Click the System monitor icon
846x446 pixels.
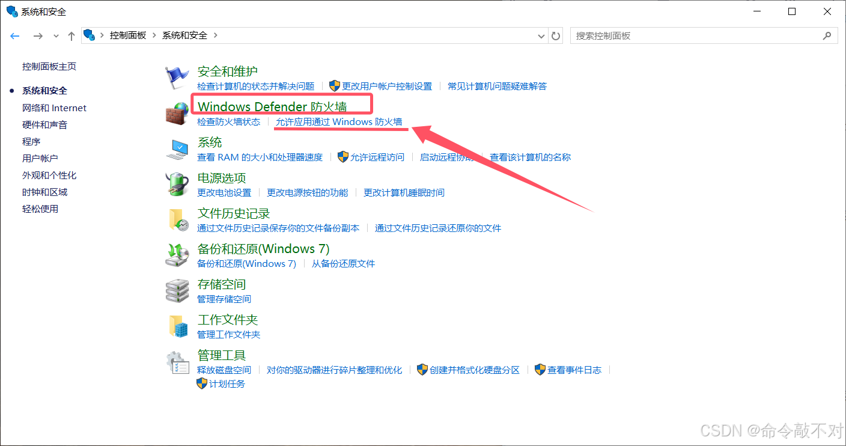[x=177, y=149]
